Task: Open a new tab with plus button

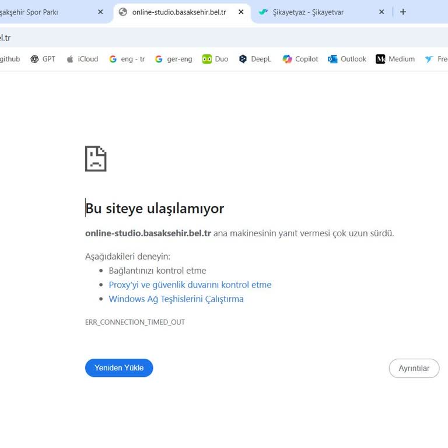Action: [x=403, y=12]
